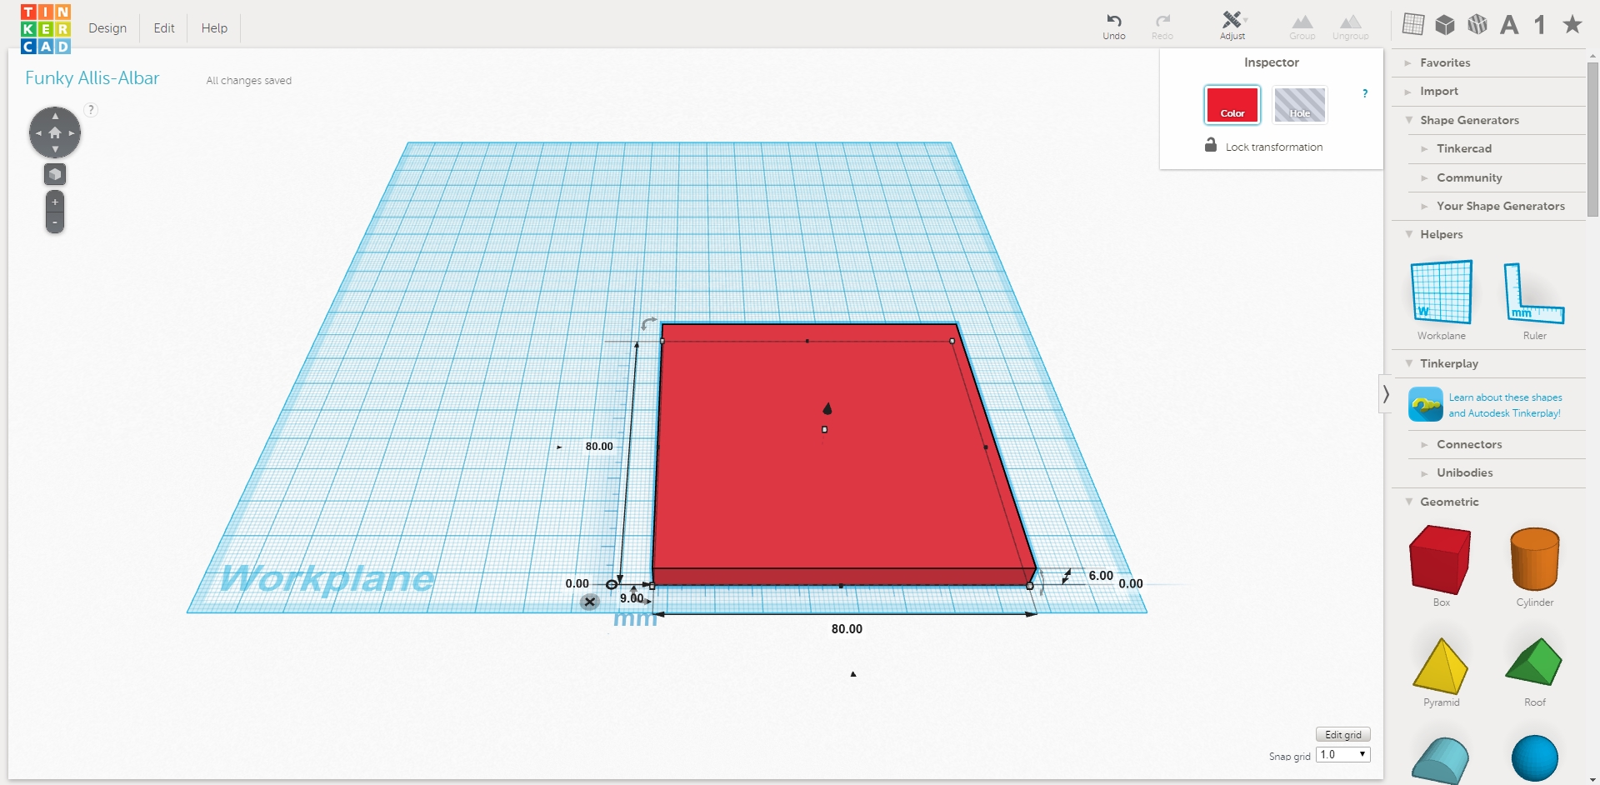The image size is (1600, 785).
Task: Click the Inspector help question mark
Action: tap(1365, 93)
